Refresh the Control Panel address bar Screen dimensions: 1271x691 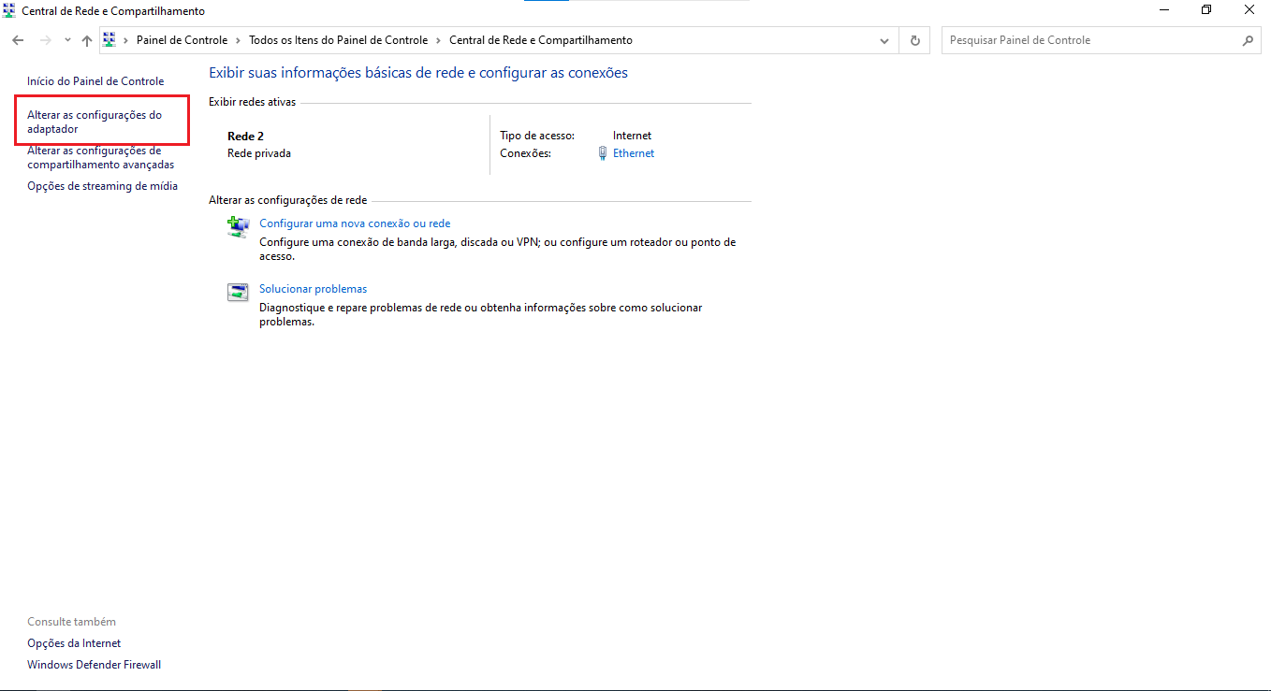coord(914,40)
